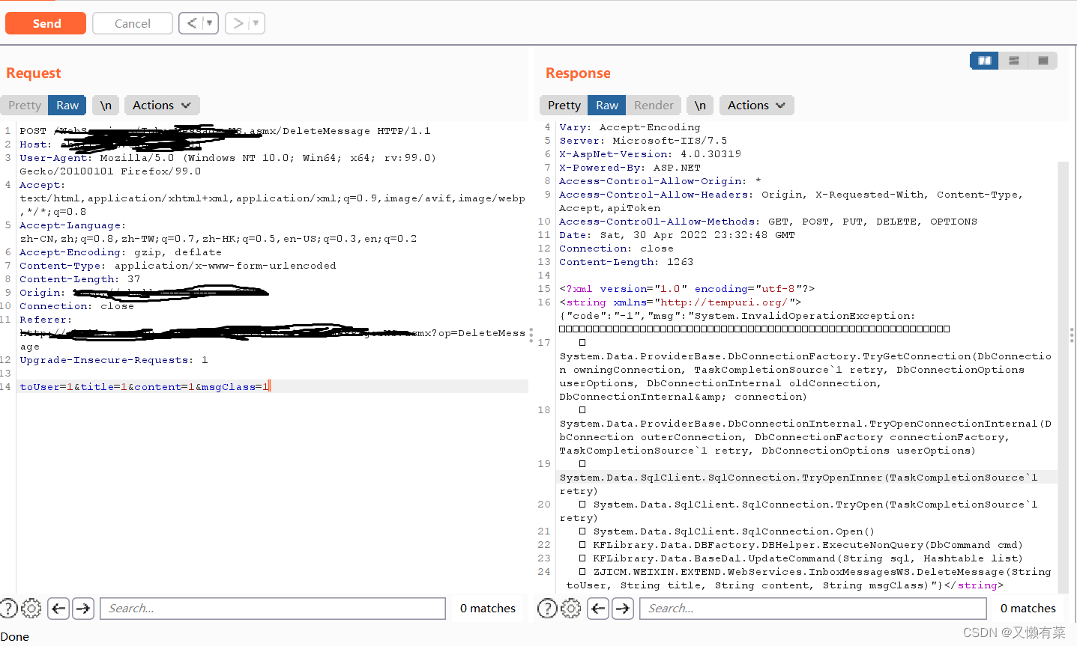
Task: Go to next request in history
Action: click(238, 23)
